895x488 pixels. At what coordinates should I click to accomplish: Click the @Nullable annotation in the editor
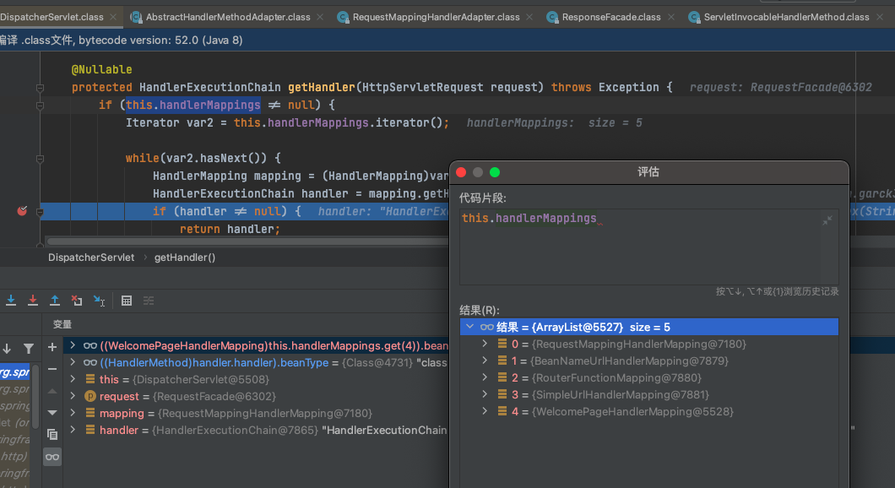point(101,69)
